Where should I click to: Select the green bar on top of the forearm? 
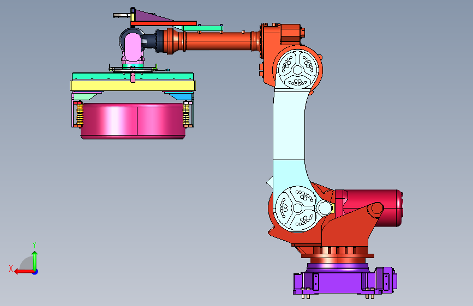click(202, 28)
